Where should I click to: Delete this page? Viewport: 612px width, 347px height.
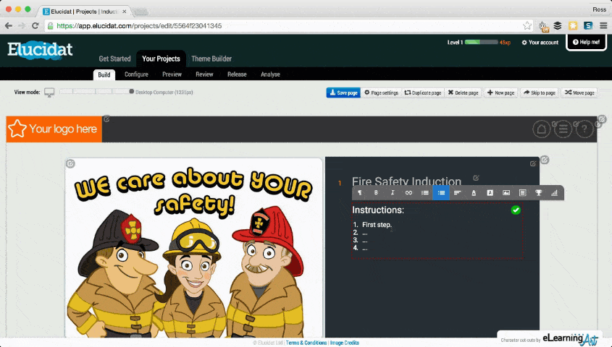click(x=463, y=93)
